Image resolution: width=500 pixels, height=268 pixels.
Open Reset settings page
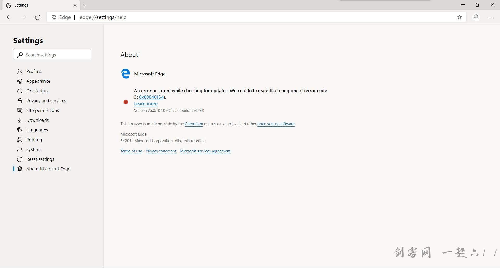40,159
